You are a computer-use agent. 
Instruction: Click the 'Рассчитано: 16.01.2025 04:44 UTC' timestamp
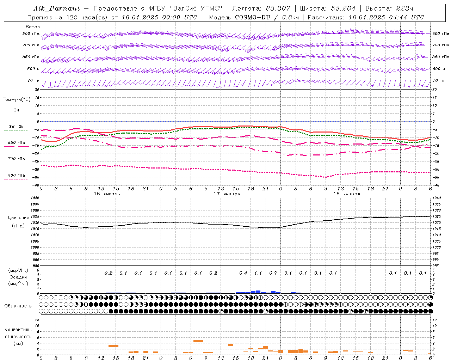(x=366, y=17)
